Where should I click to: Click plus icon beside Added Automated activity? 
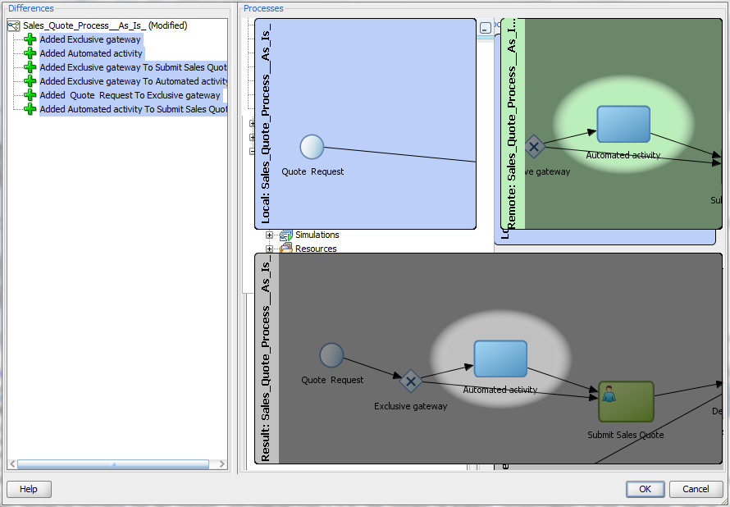tap(30, 53)
